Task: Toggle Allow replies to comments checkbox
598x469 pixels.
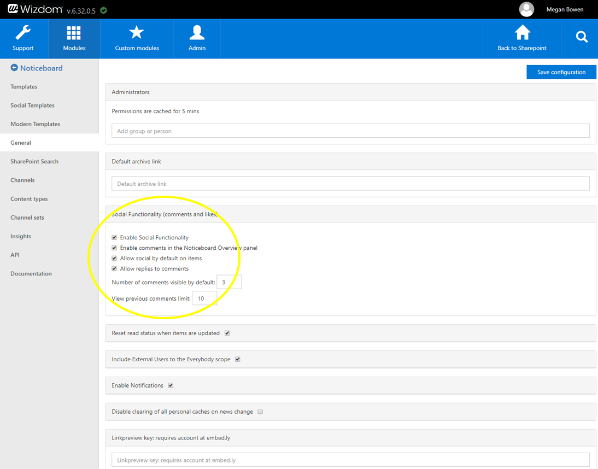Action: point(114,269)
